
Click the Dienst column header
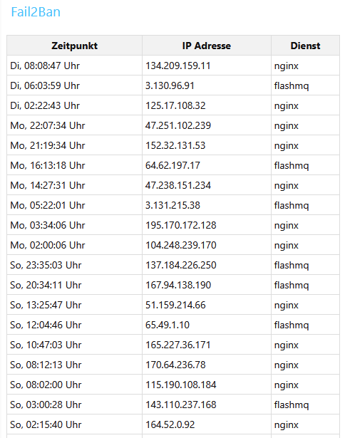click(x=305, y=46)
